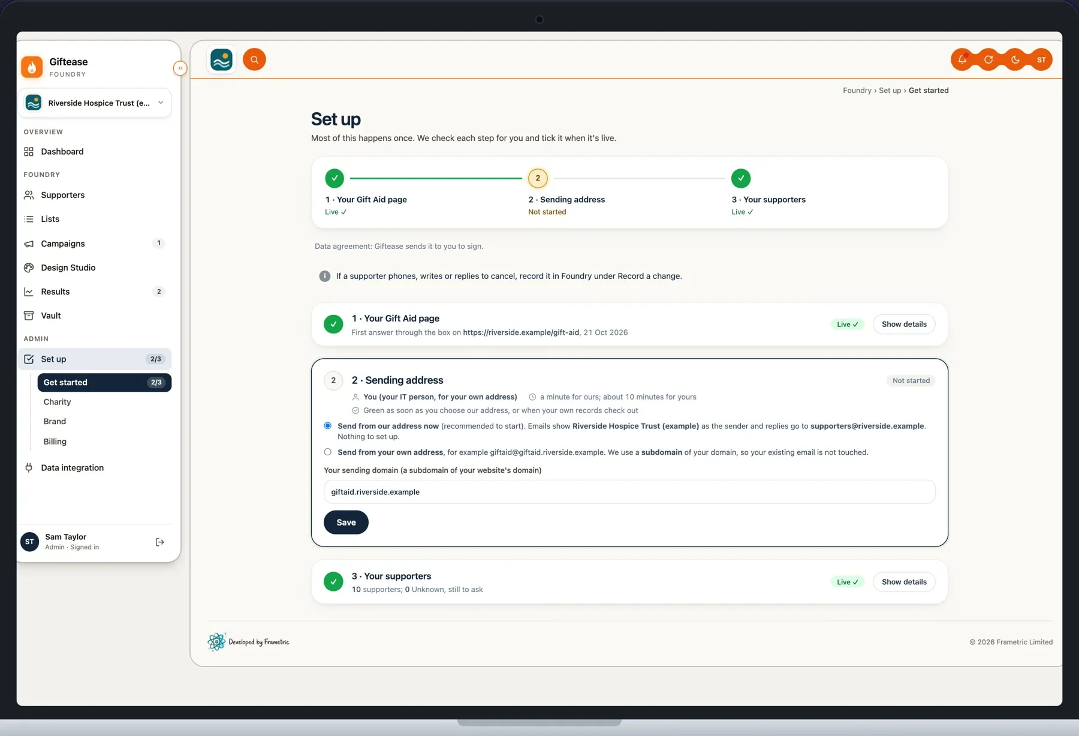Viewport: 1079px width, 736px height.
Task: Open the riverside.example/gift-aid link
Action: 521,332
